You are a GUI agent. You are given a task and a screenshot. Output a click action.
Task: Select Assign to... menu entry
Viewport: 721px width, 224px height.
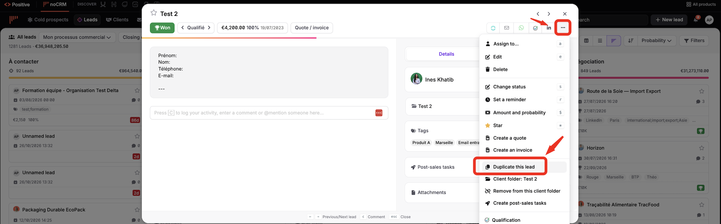tap(524, 44)
